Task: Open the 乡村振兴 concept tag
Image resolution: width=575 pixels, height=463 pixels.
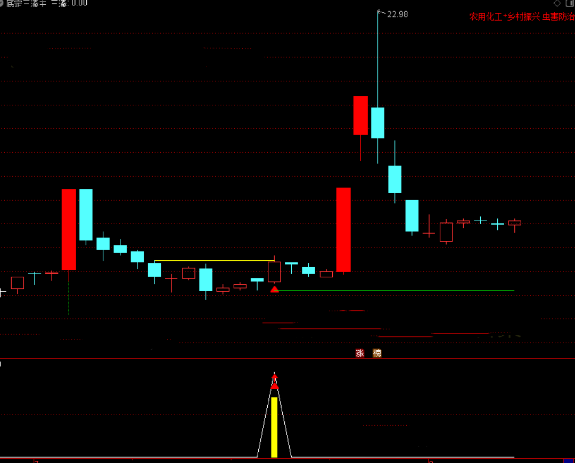Action: (x=523, y=17)
